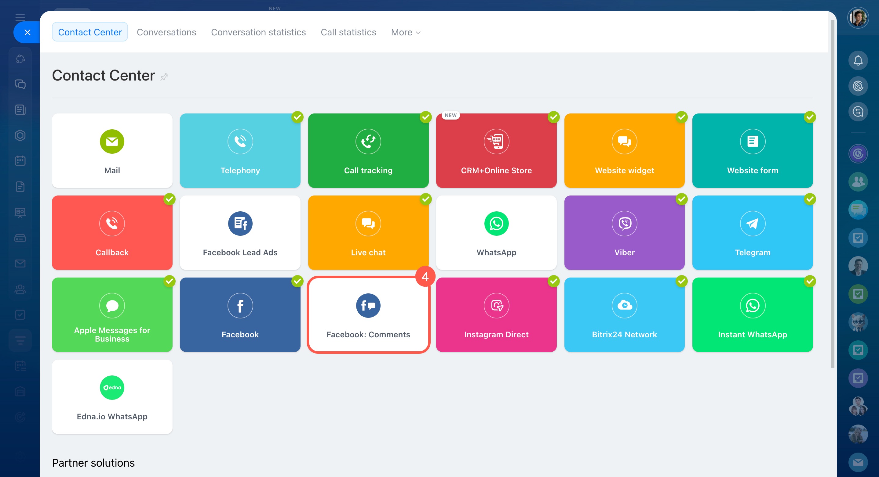Click the checkmark badge on Bitrix24 Network
The height and width of the screenshot is (477, 879).
click(x=681, y=282)
